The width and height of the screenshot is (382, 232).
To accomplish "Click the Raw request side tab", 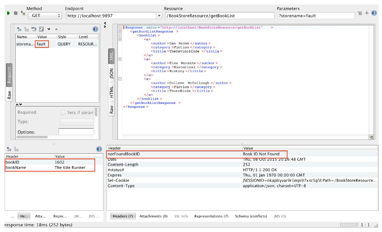I will pos(9,94).
